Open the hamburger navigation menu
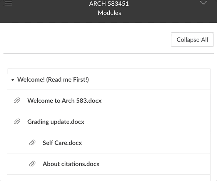This screenshot has width=217, height=181. [x=8, y=3]
